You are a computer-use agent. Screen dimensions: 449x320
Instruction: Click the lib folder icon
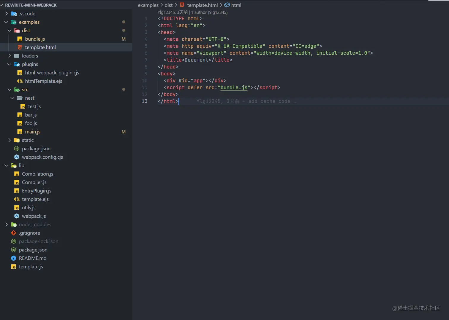coord(14,165)
